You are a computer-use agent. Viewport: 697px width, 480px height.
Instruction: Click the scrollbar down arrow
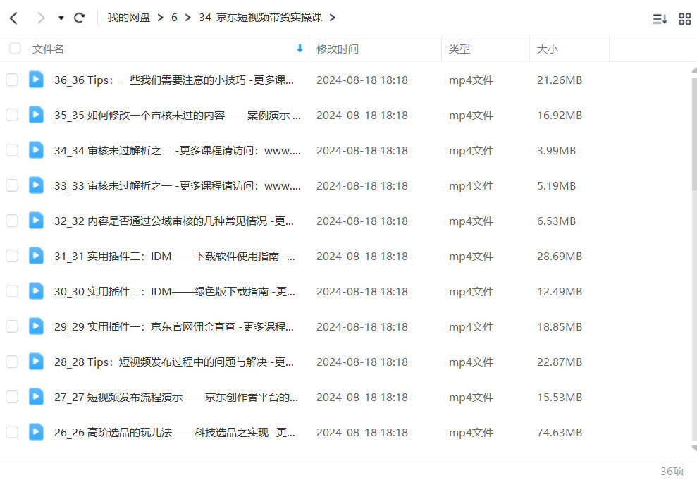[x=694, y=448]
